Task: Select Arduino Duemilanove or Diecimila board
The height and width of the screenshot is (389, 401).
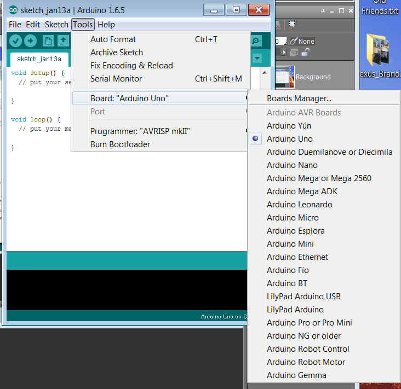Action: [x=324, y=152]
